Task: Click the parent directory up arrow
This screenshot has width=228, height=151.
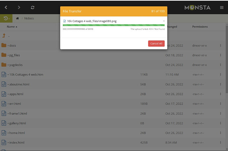Action: 4,35
